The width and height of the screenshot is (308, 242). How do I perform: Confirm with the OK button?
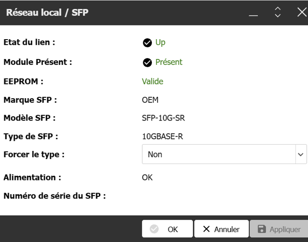click(168, 229)
